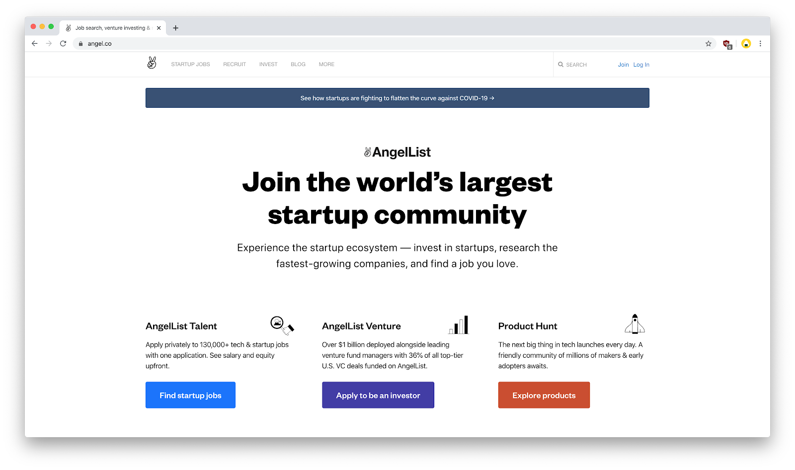The image size is (795, 470).
Task: Click the AngelList Talent magnifier illustration
Action: pyautogui.click(x=282, y=325)
